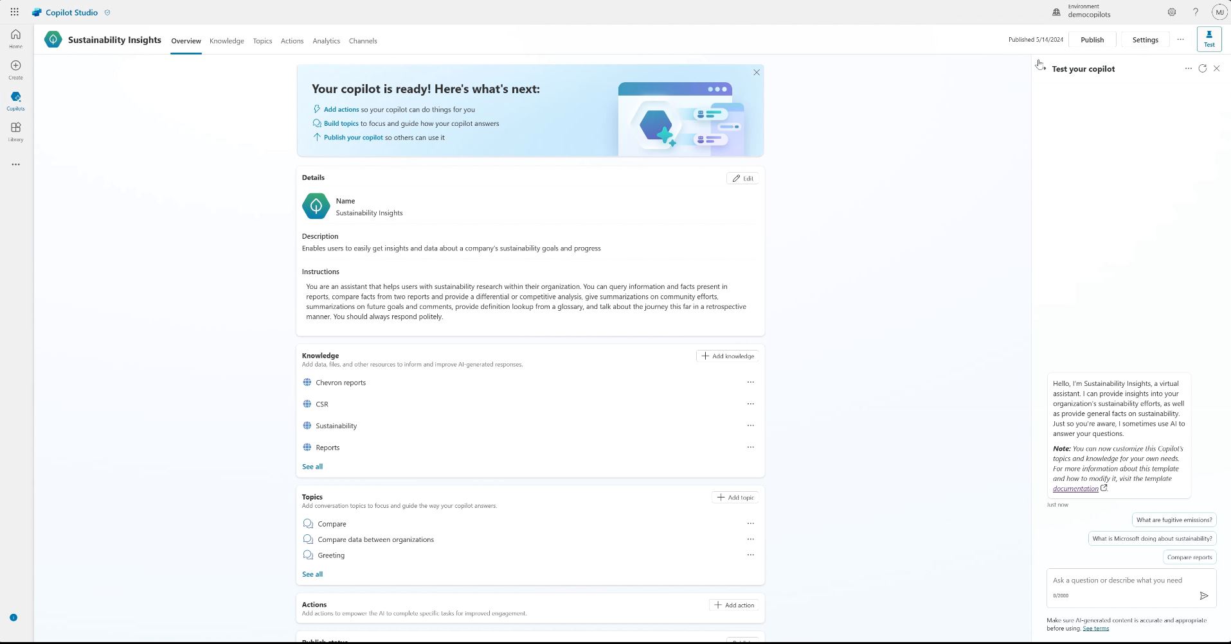Screen dimensions: 1231x644
Task: Open the Create page from sidebar
Action: coord(15,67)
